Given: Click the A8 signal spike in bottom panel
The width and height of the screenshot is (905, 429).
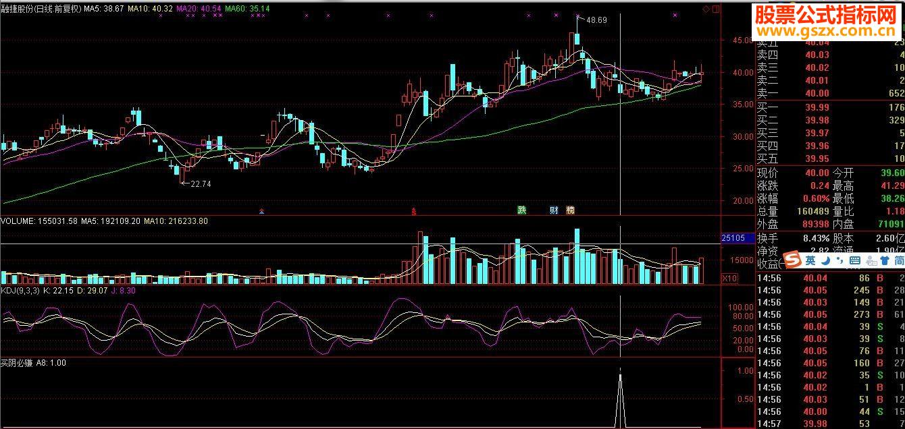Looking at the screenshot, I should [621, 398].
